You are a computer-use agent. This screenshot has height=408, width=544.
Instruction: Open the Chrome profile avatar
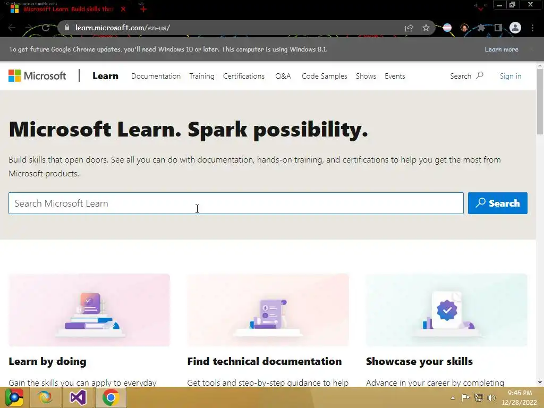coord(515,28)
